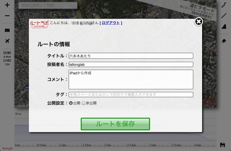Focus the タイトル input field
The width and height of the screenshot is (231, 151).
[131, 56]
